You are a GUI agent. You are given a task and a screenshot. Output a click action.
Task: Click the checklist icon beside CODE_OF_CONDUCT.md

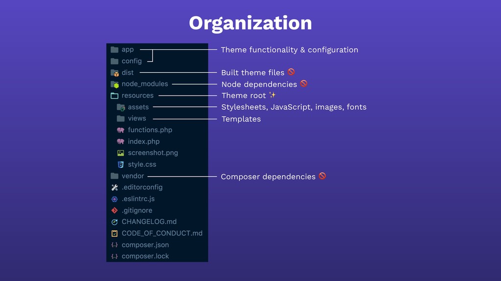point(114,234)
